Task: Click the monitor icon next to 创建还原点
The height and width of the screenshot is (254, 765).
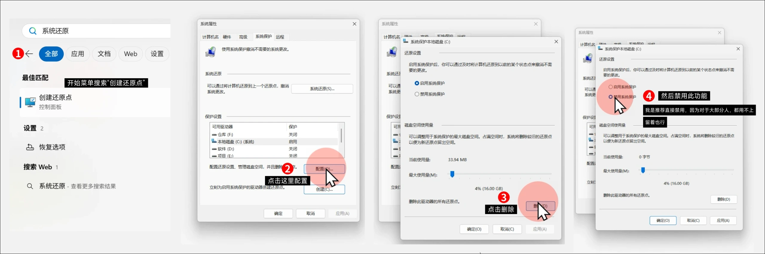Action: click(30, 102)
